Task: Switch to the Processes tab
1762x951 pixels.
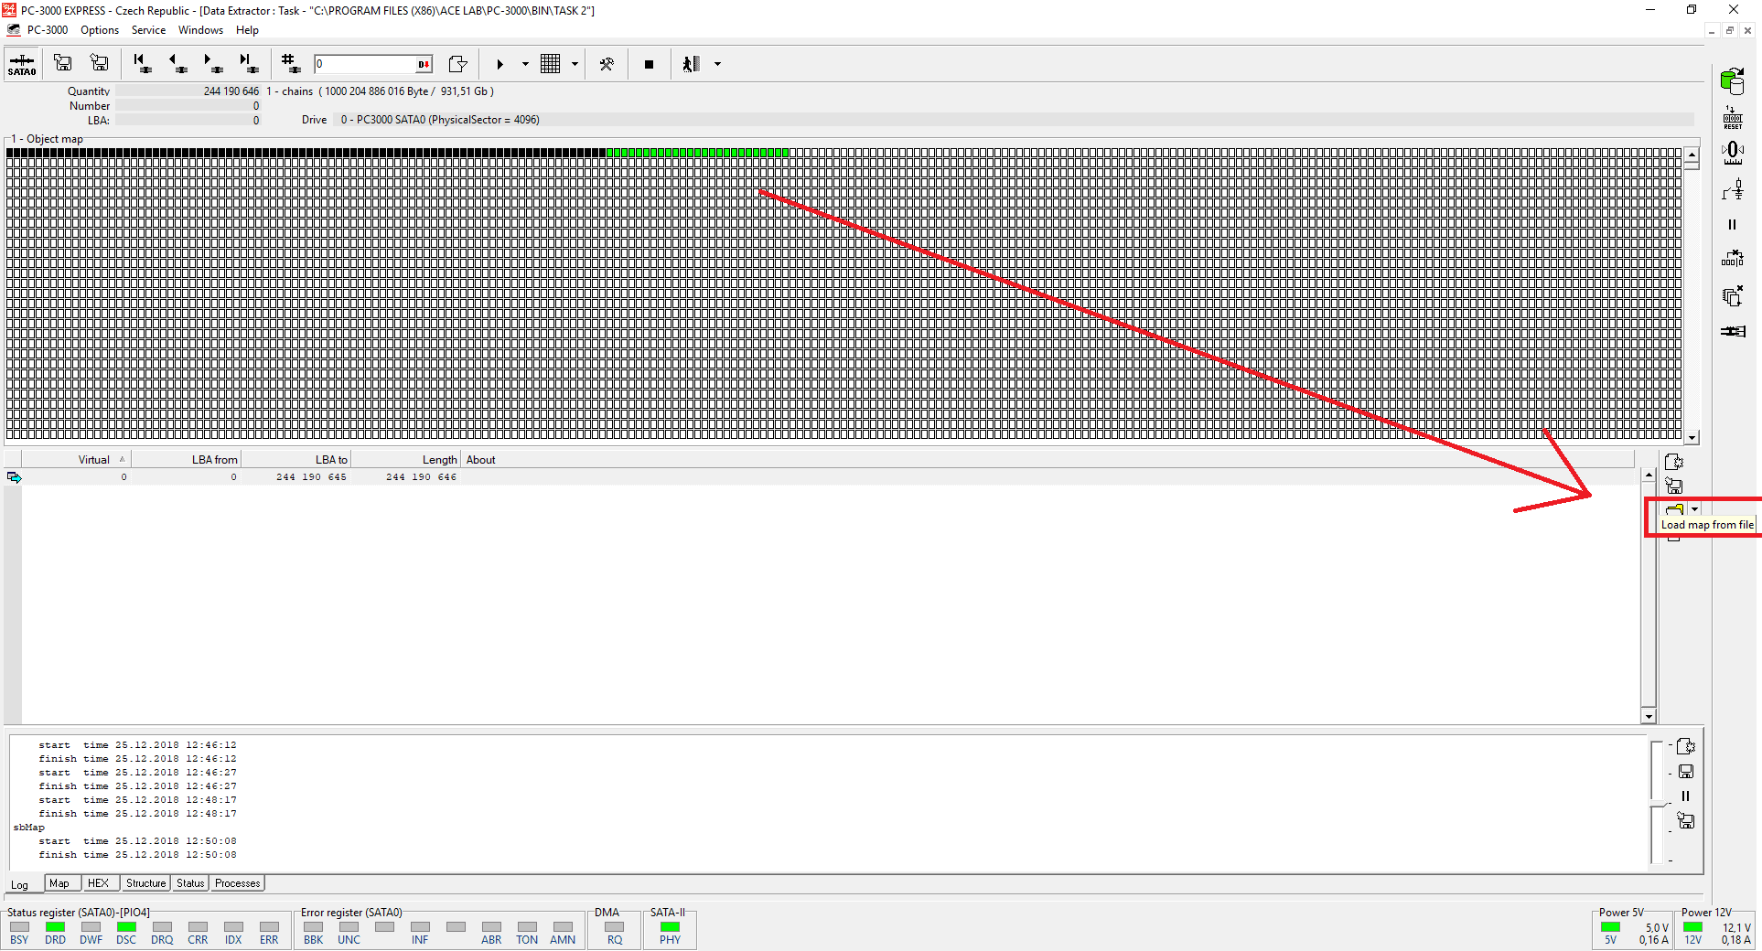Action: click(x=238, y=883)
